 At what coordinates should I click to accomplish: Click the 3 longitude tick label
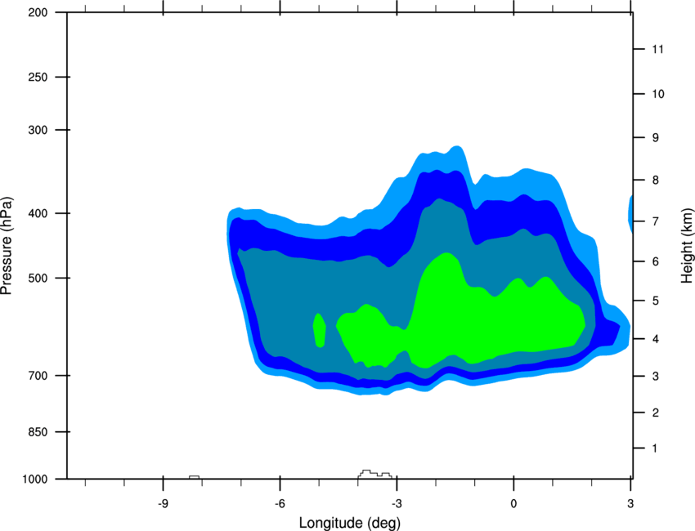click(630, 504)
